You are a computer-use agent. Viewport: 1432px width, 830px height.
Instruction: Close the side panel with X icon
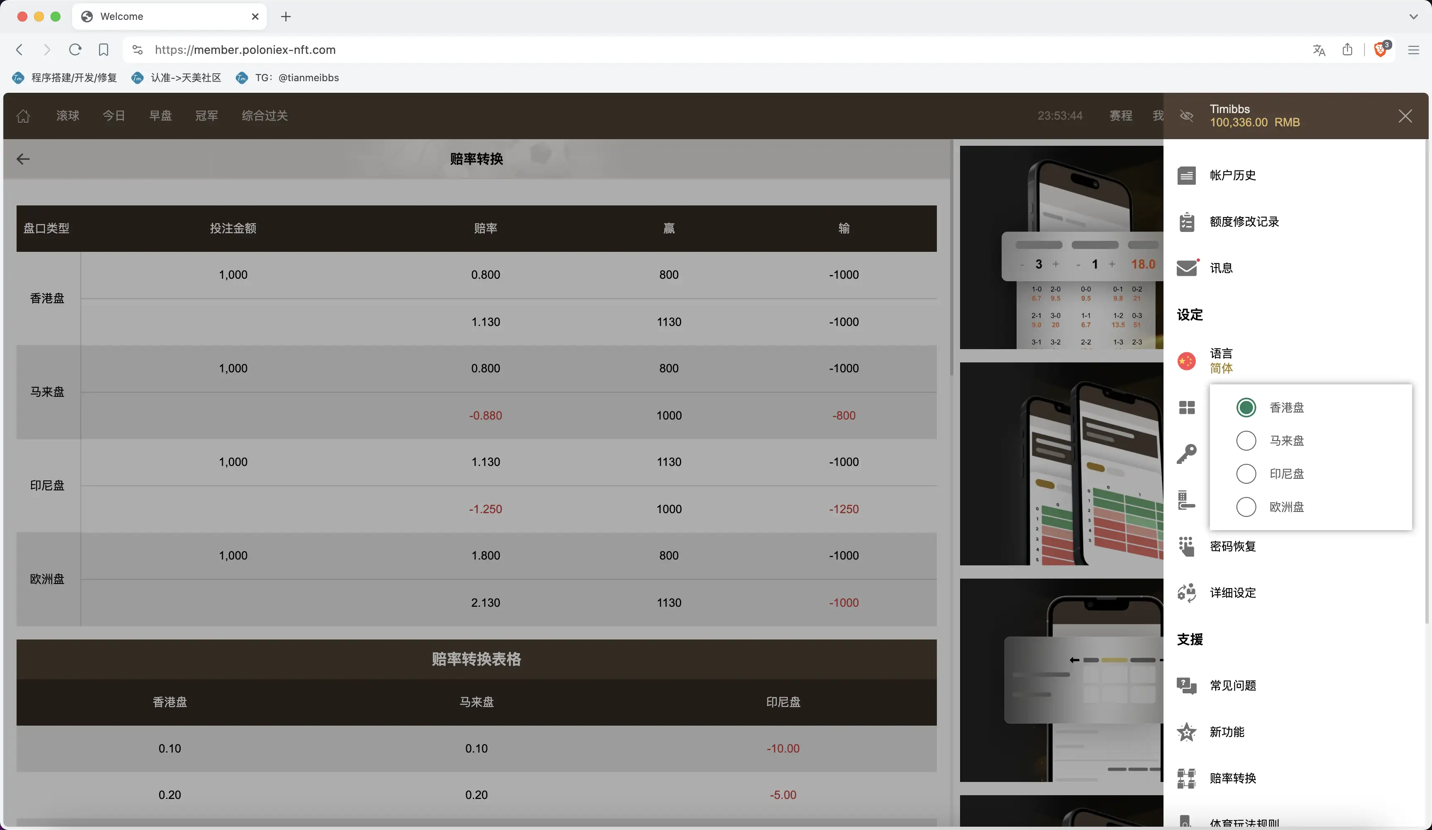pos(1405,116)
